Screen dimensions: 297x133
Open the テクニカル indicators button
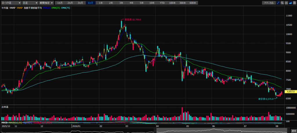pyautogui.click(x=269, y=3)
